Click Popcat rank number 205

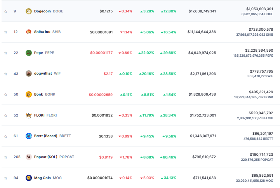[17, 157]
